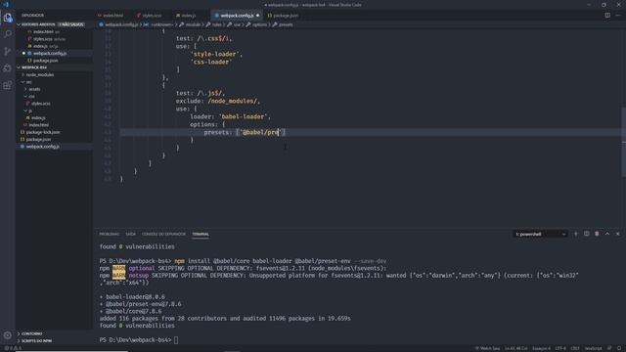Click the 'style-loader' string in code
The image size is (626, 352).
216,54
